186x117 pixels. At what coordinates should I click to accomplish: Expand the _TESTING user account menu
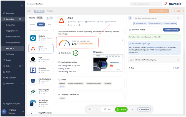pos(23,111)
